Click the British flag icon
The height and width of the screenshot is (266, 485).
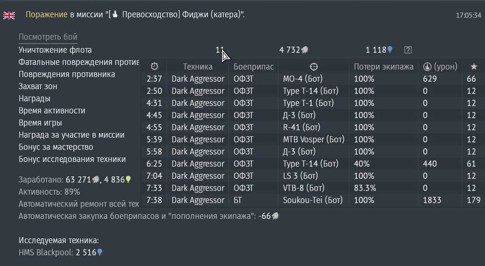pyautogui.click(x=9, y=15)
